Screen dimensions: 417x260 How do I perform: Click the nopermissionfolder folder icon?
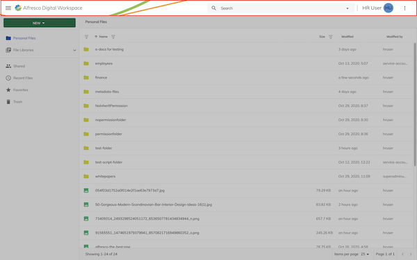86,120
